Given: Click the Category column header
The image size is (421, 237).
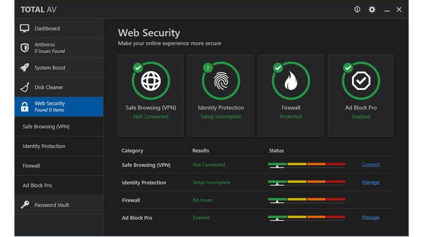Looking at the screenshot, I should pos(132,151).
